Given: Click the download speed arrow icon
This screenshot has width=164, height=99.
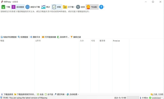Looking at the screenshot, I should [x=140, y=98].
